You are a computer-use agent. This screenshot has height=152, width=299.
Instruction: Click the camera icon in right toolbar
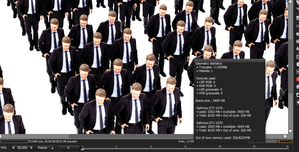pyautogui.click(x=298, y=26)
